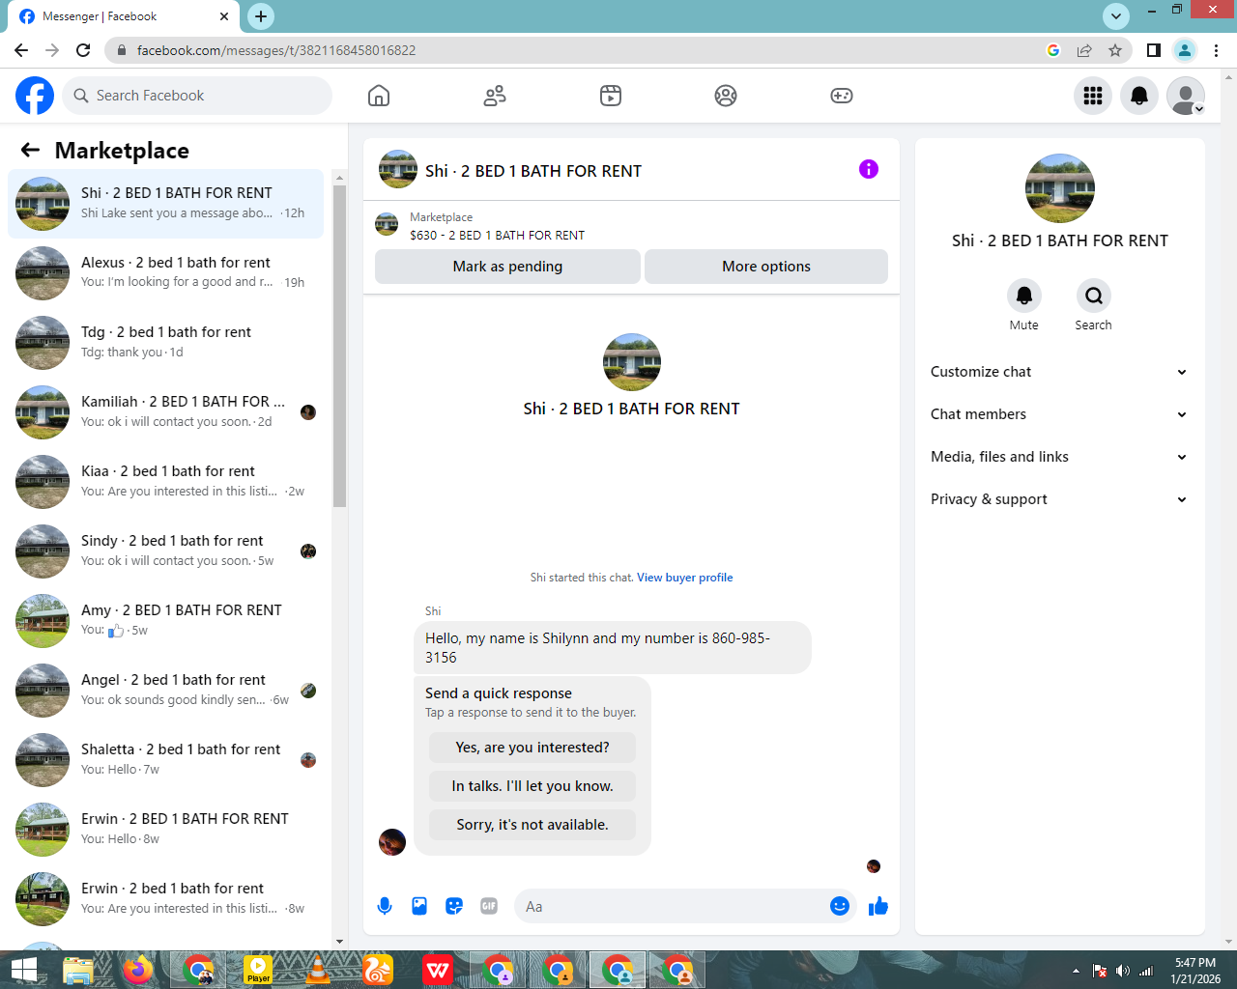Choose a GIF with the GIF icon
The image size is (1237, 989).
pos(489,906)
